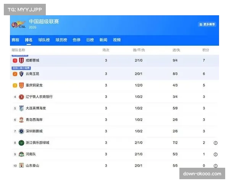This screenshot has width=229, height=183.
Task: Click goals value 7/2 for 浙江俱乐部绿城
Action: (175, 143)
